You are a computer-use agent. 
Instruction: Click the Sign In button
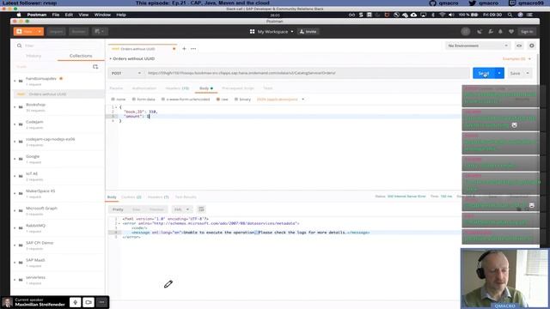(x=527, y=32)
